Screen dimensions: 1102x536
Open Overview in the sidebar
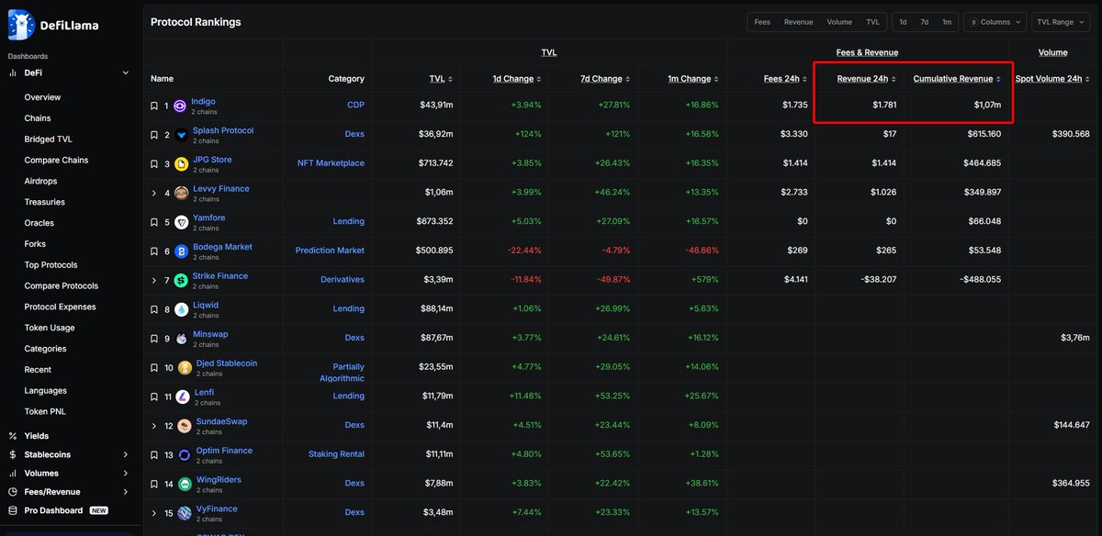(42, 97)
